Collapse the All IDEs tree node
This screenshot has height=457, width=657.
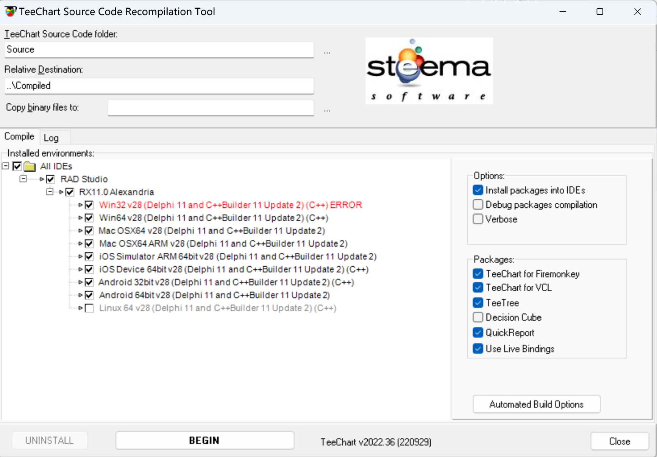pyautogui.click(x=6, y=166)
